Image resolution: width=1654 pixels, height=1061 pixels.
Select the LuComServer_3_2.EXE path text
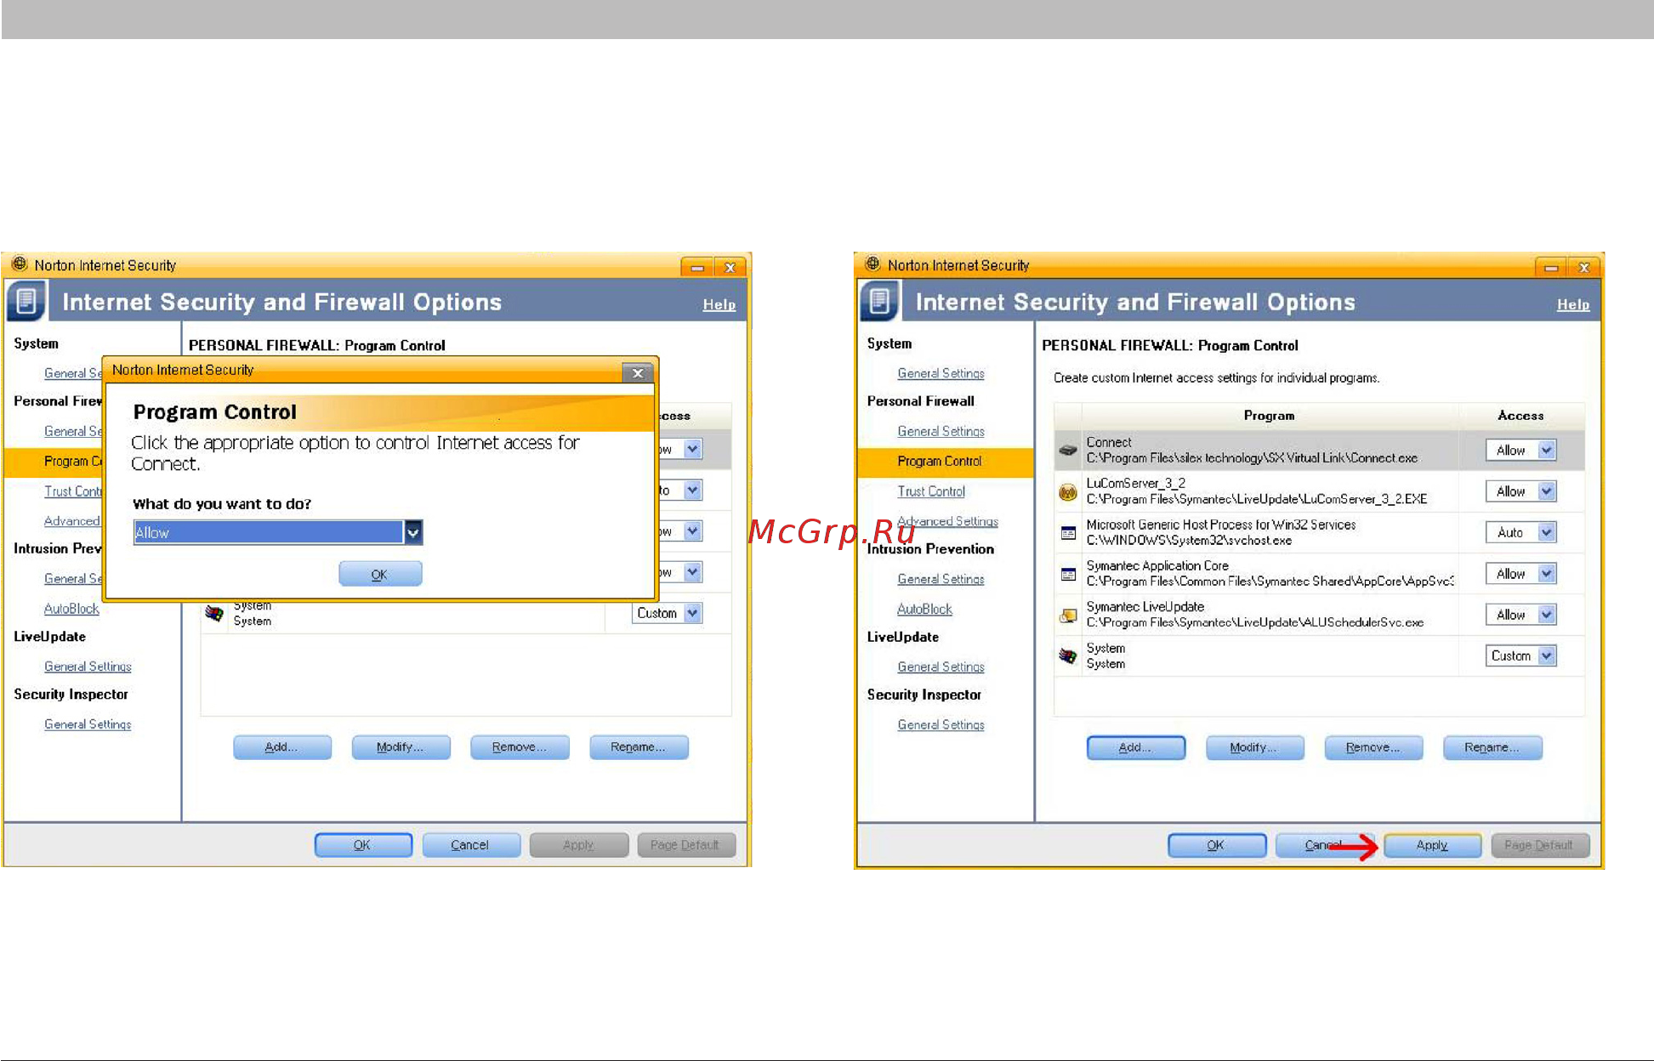coord(1256,499)
